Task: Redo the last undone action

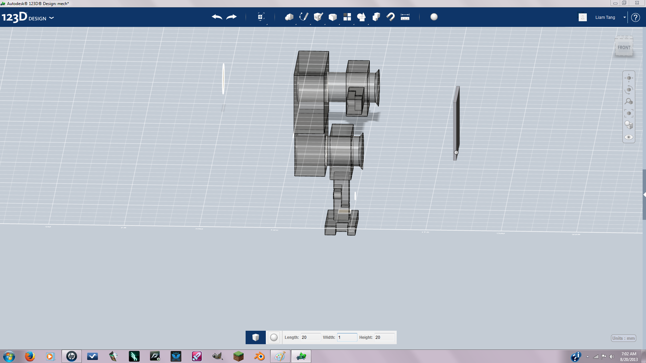Action: pos(231,17)
